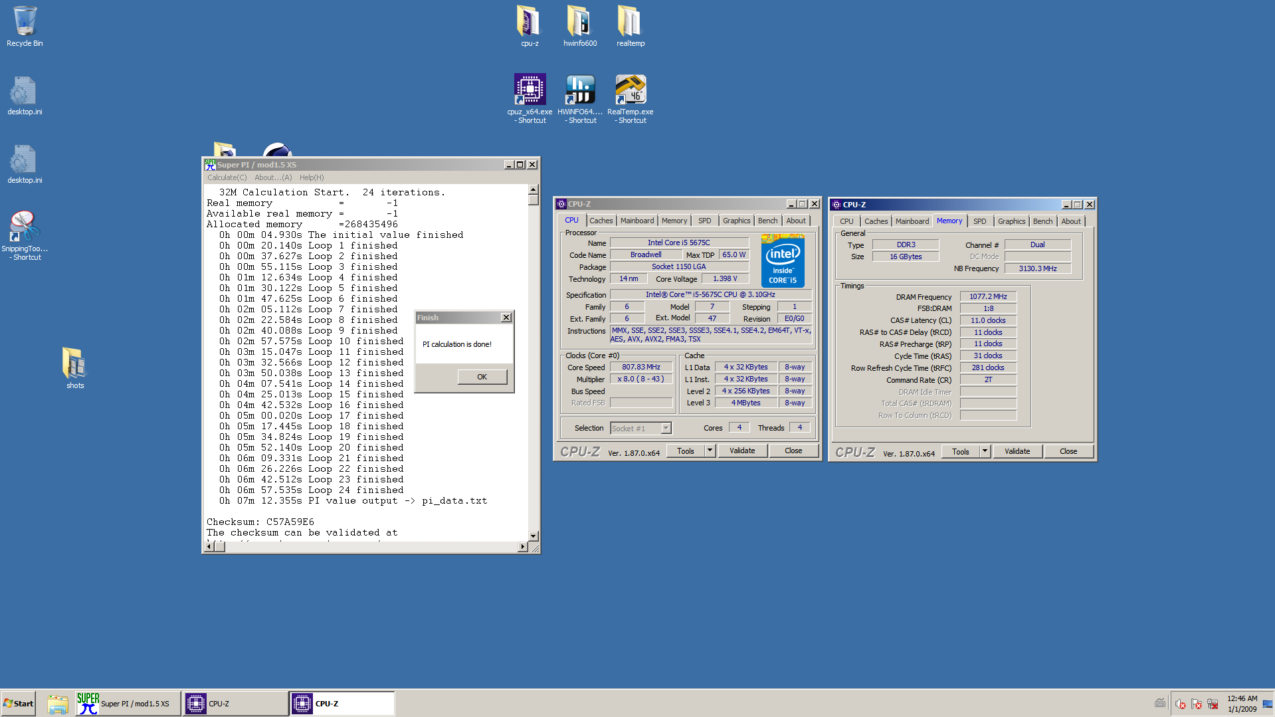Select SPD tab in right CPU-Z window
Viewport: 1275px width, 717px height.
(x=980, y=221)
